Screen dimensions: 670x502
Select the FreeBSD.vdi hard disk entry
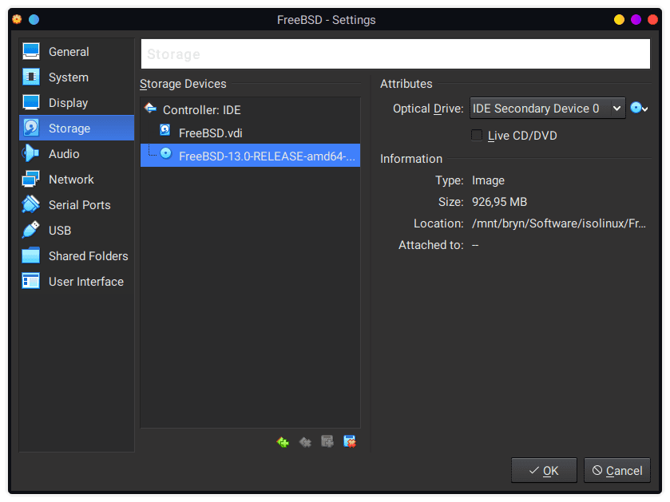[x=251, y=132]
